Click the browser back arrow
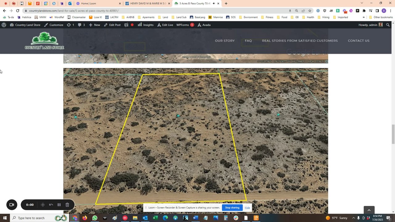 pos(4,10)
